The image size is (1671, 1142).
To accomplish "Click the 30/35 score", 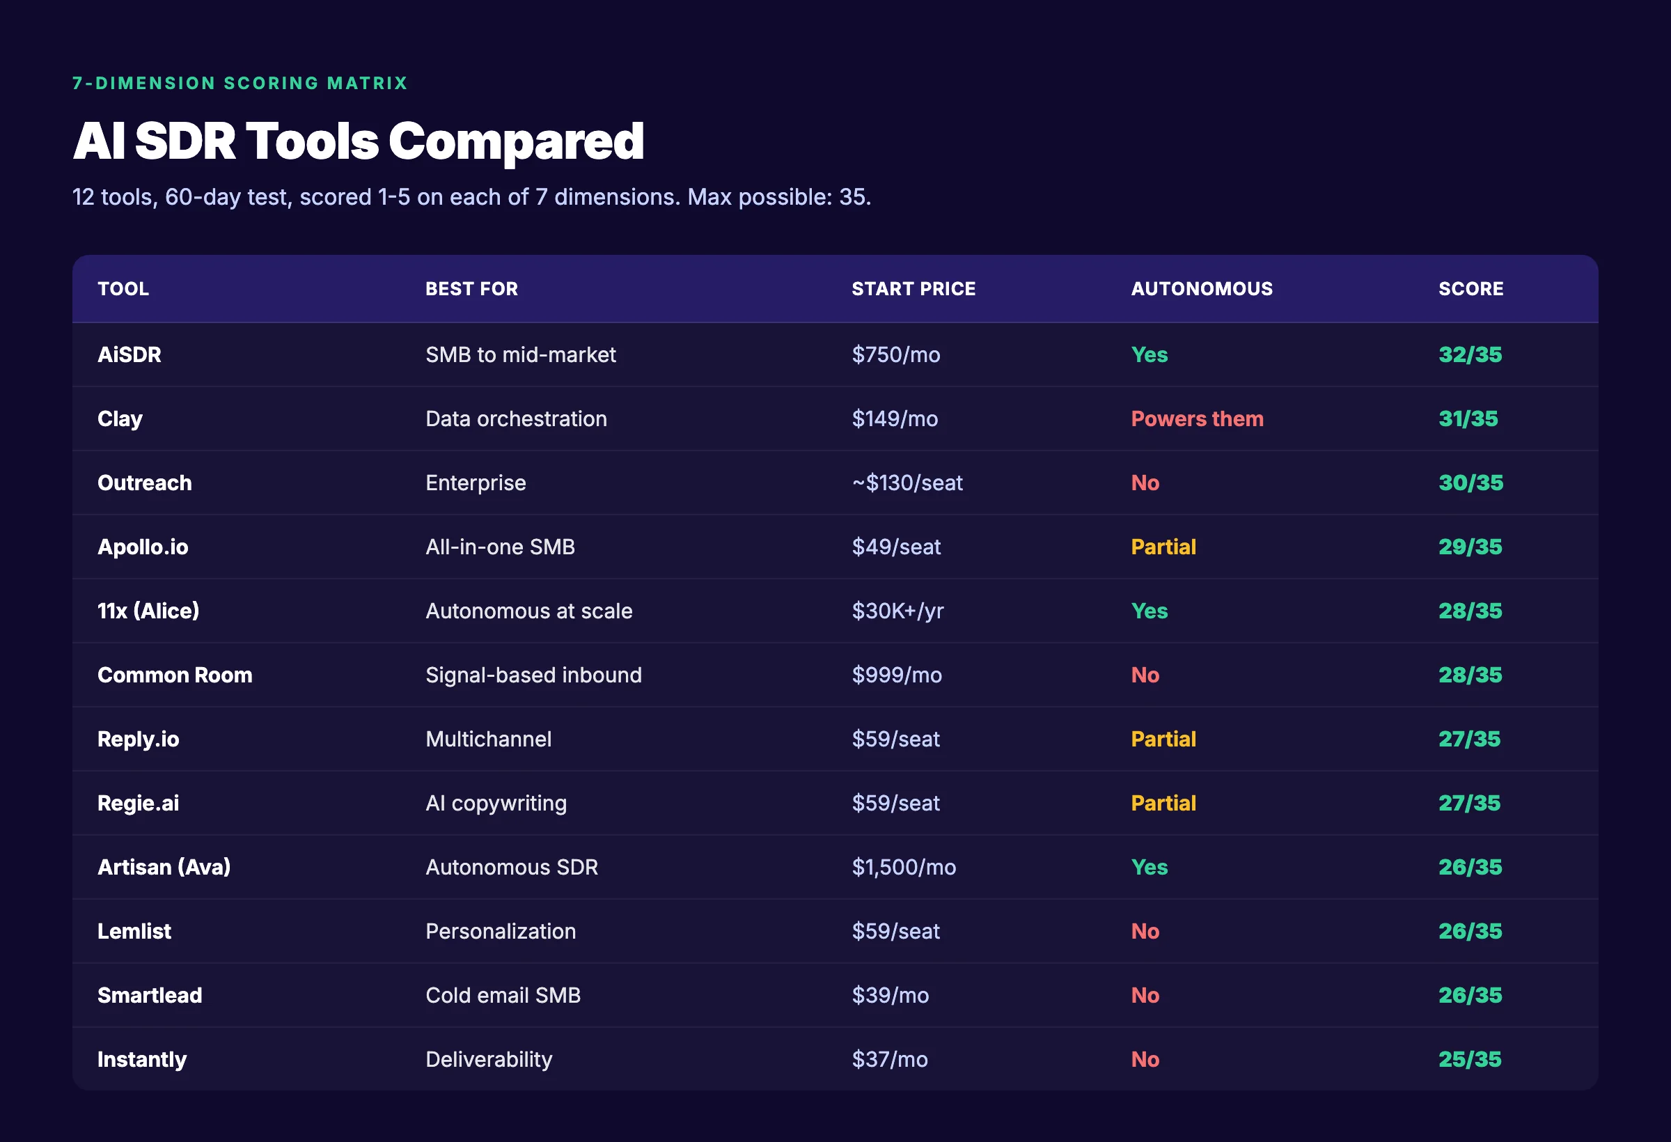I will [x=1471, y=483].
